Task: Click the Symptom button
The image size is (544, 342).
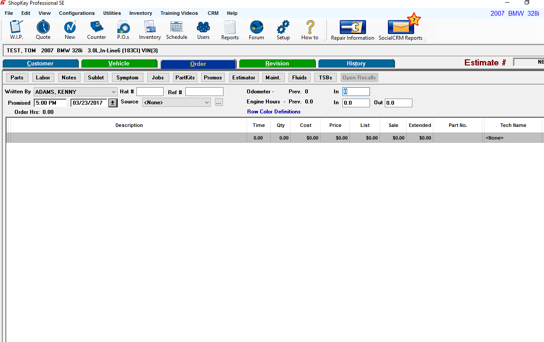Action: point(127,78)
